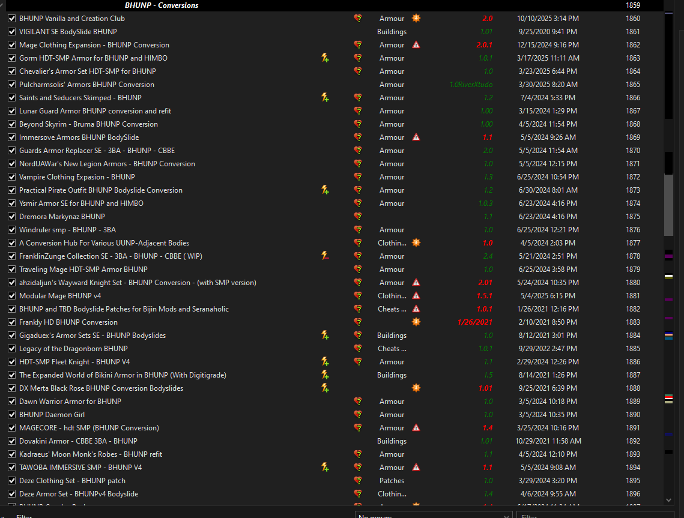Click the red version 1.5.1 cell

tap(484, 296)
